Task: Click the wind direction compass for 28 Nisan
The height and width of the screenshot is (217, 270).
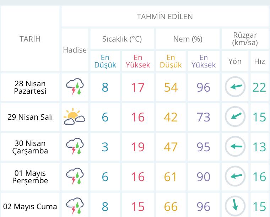Action: click(235, 87)
